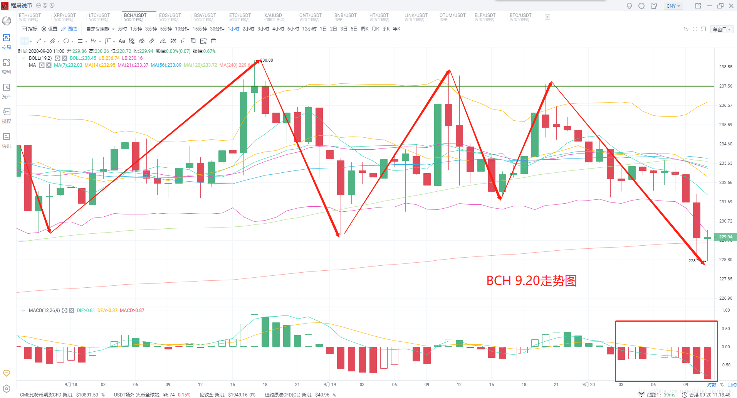Select the 15分钟 timeframe
This screenshot has height=398, width=737.
pos(200,29)
